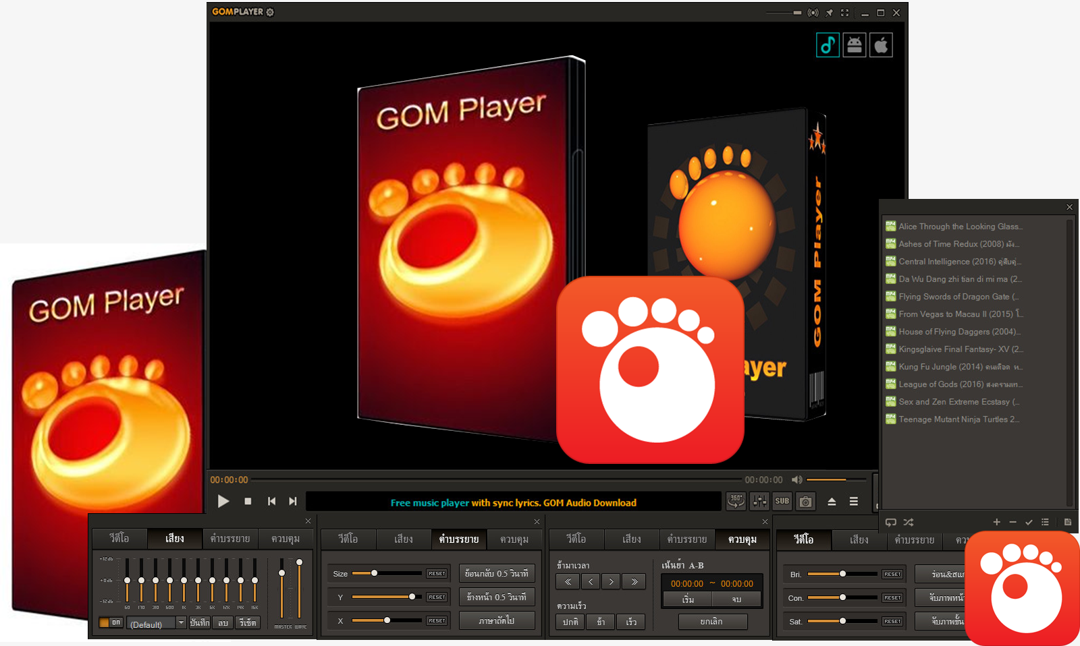Screen dimensions: 1080x646
Task: Reset the Sat. saturation value
Action: point(892,622)
